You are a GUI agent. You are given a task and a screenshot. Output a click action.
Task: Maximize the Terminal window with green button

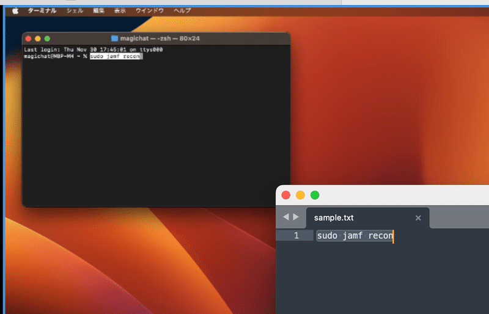[47, 38]
